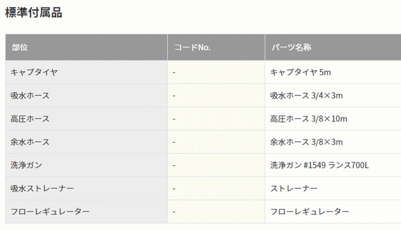
Task: Click the 吸水ホース 3/4×3m part name
Action: click(x=306, y=96)
